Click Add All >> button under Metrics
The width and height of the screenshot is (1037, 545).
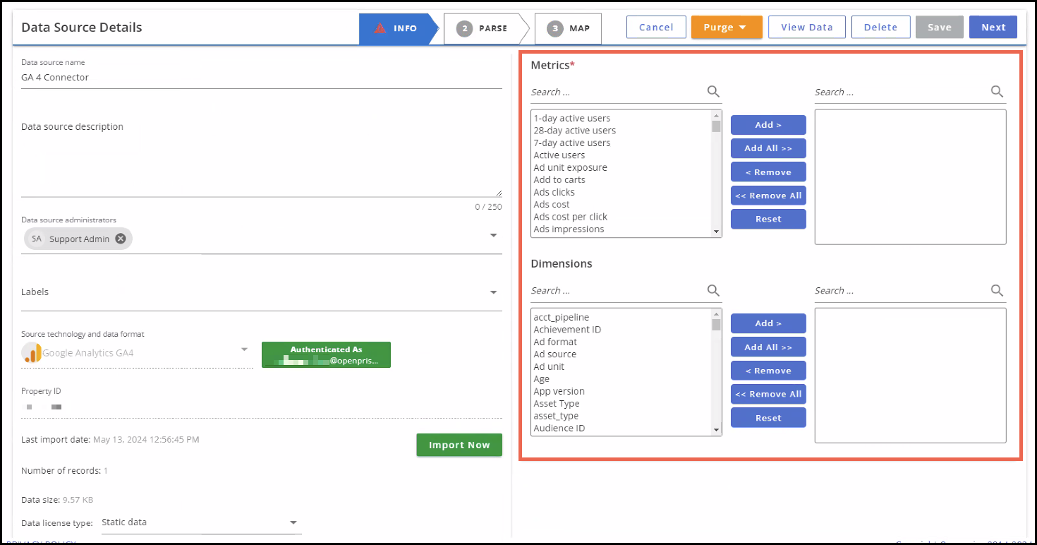point(768,148)
